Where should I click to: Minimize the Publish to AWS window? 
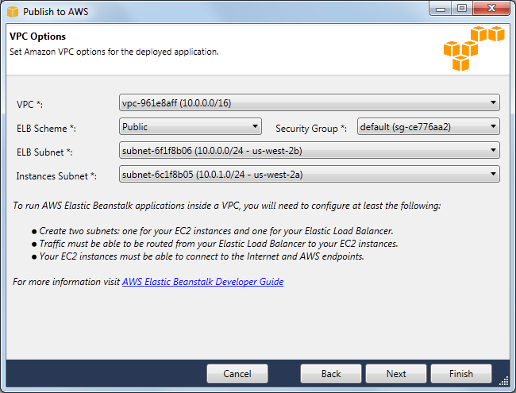tap(439, 10)
